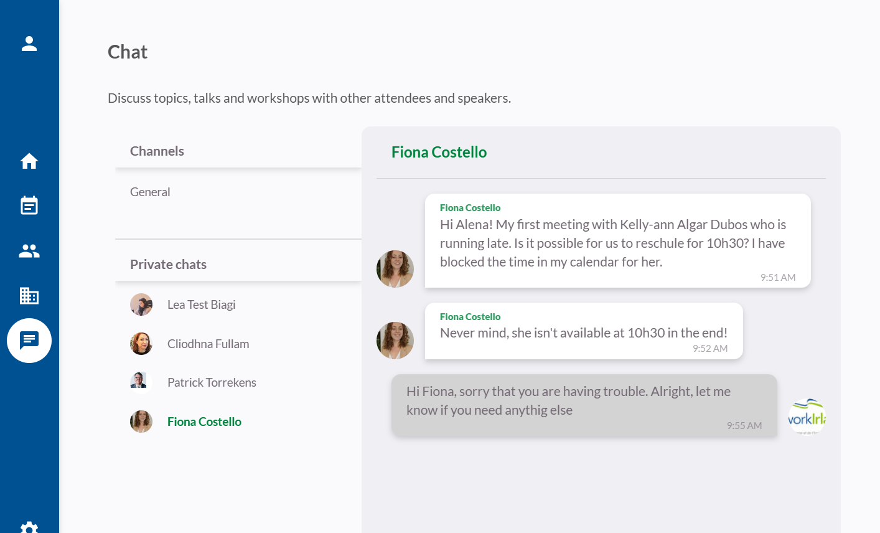Viewport: 880px width, 533px height.
Task: Click the sender name above the 9:52 message
Action: point(470,316)
